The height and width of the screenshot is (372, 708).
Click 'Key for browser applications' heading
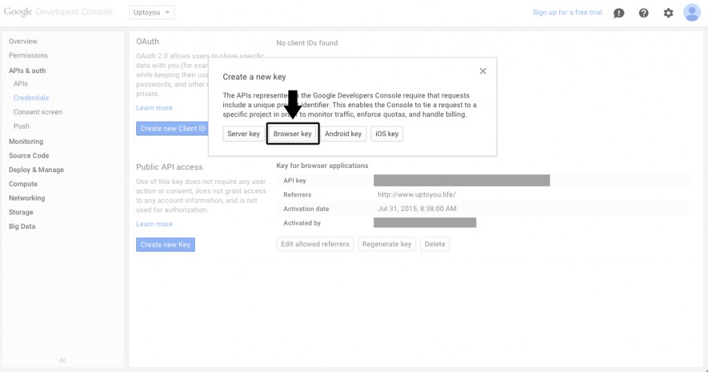pos(322,166)
